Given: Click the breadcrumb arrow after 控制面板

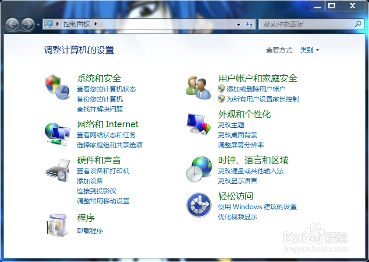Looking at the screenshot, I should tap(95, 24).
